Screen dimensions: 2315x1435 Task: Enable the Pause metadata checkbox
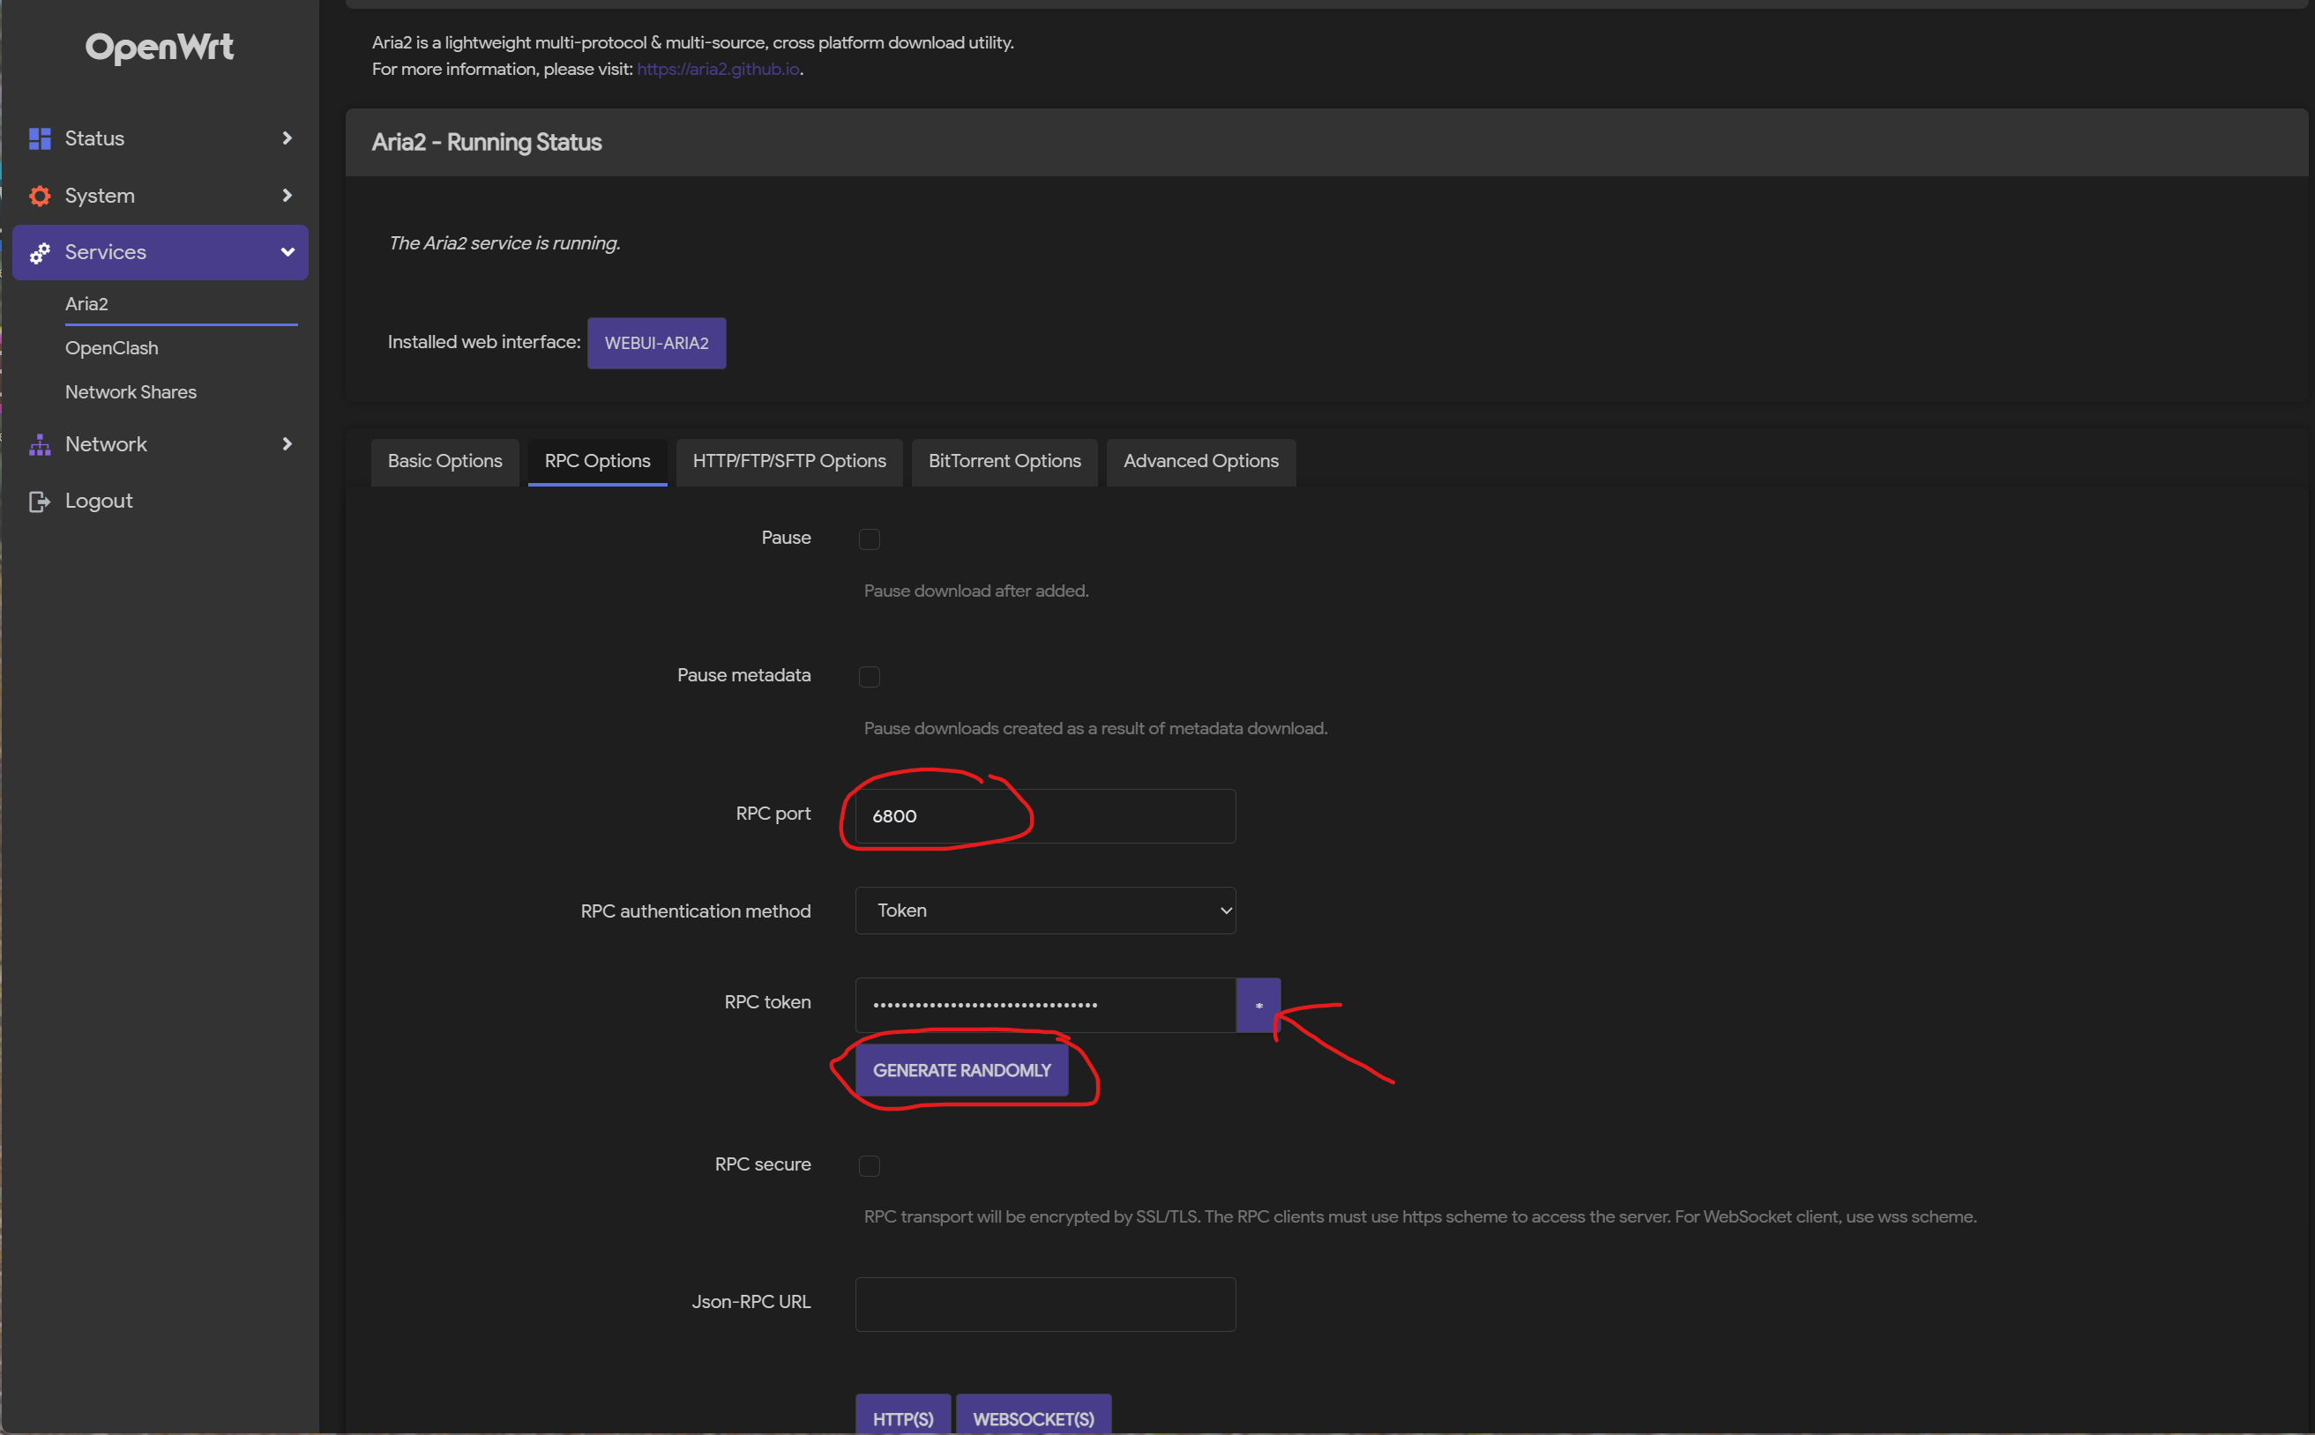(x=869, y=677)
